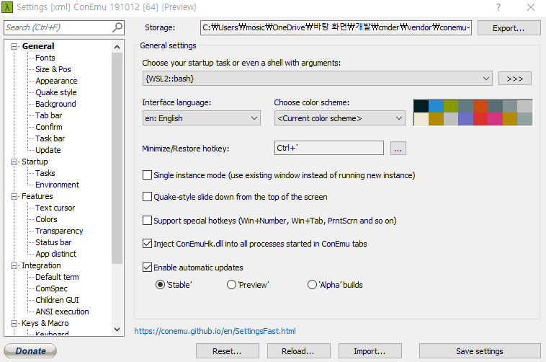546x362 pixels.
Task: Select Status bar tree item
Action: pyautogui.click(x=53, y=242)
